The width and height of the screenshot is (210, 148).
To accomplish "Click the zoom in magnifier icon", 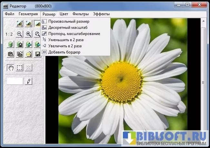I will tap(29, 34).
